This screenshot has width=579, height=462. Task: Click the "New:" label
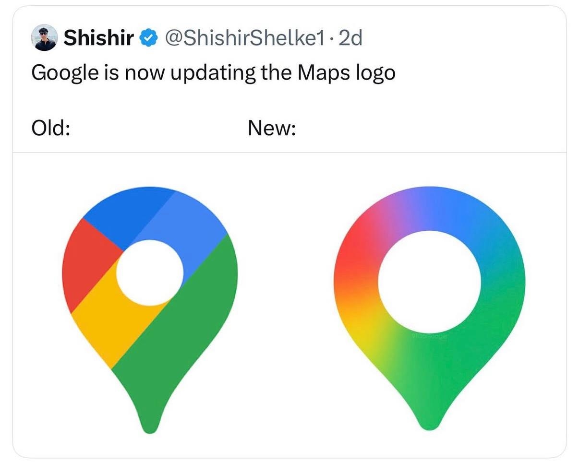click(x=272, y=128)
